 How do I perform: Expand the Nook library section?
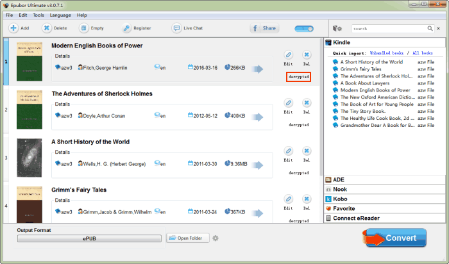pos(385,189)
